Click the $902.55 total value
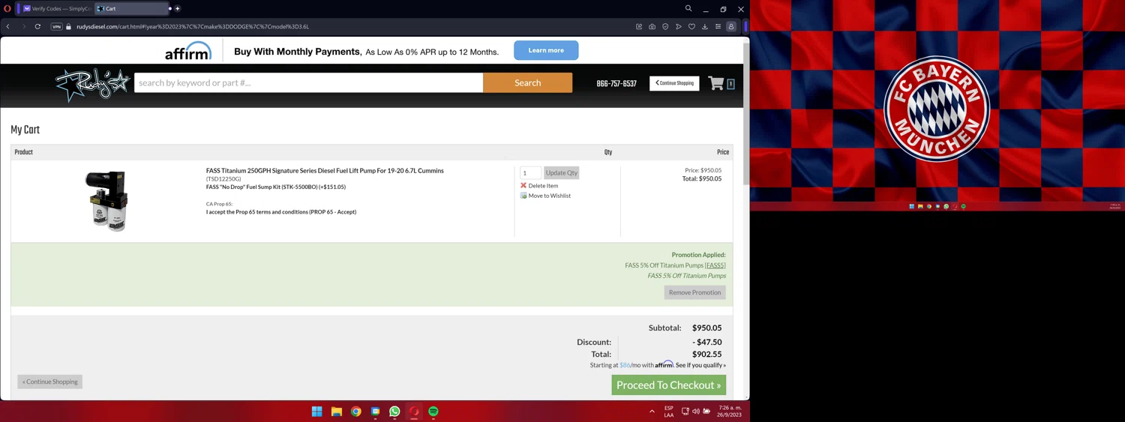This screenshot has width=1125, height=422. (x=706, y=355)
